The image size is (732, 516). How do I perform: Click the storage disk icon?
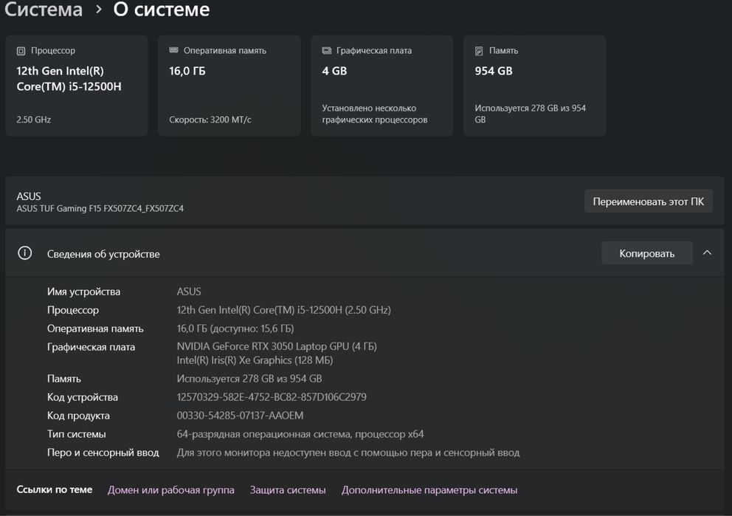click(x=479, y=51)
